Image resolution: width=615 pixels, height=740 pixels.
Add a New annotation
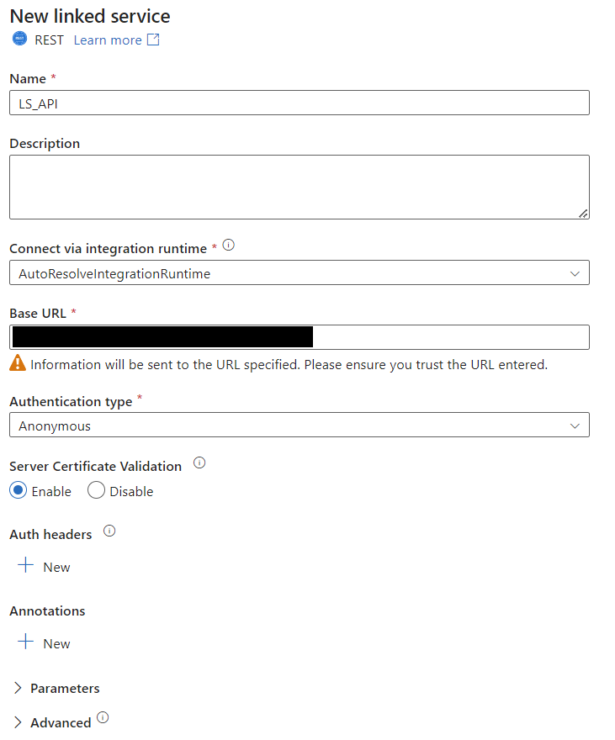pyautogui.click(x=44, y=642)
